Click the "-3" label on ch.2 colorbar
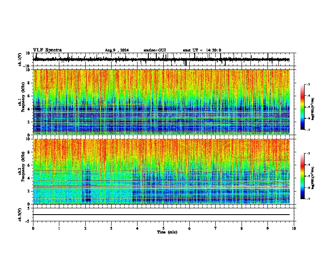The height and width of the screenshot is (256, 331). (308, 154)
